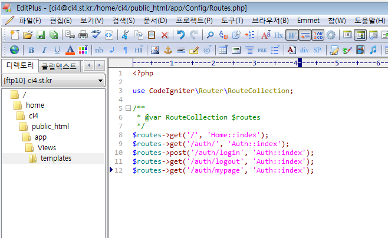This screenshot has width=388, height=238.
Task: Open the color palette grid dropdown
Action: point(83,50)
